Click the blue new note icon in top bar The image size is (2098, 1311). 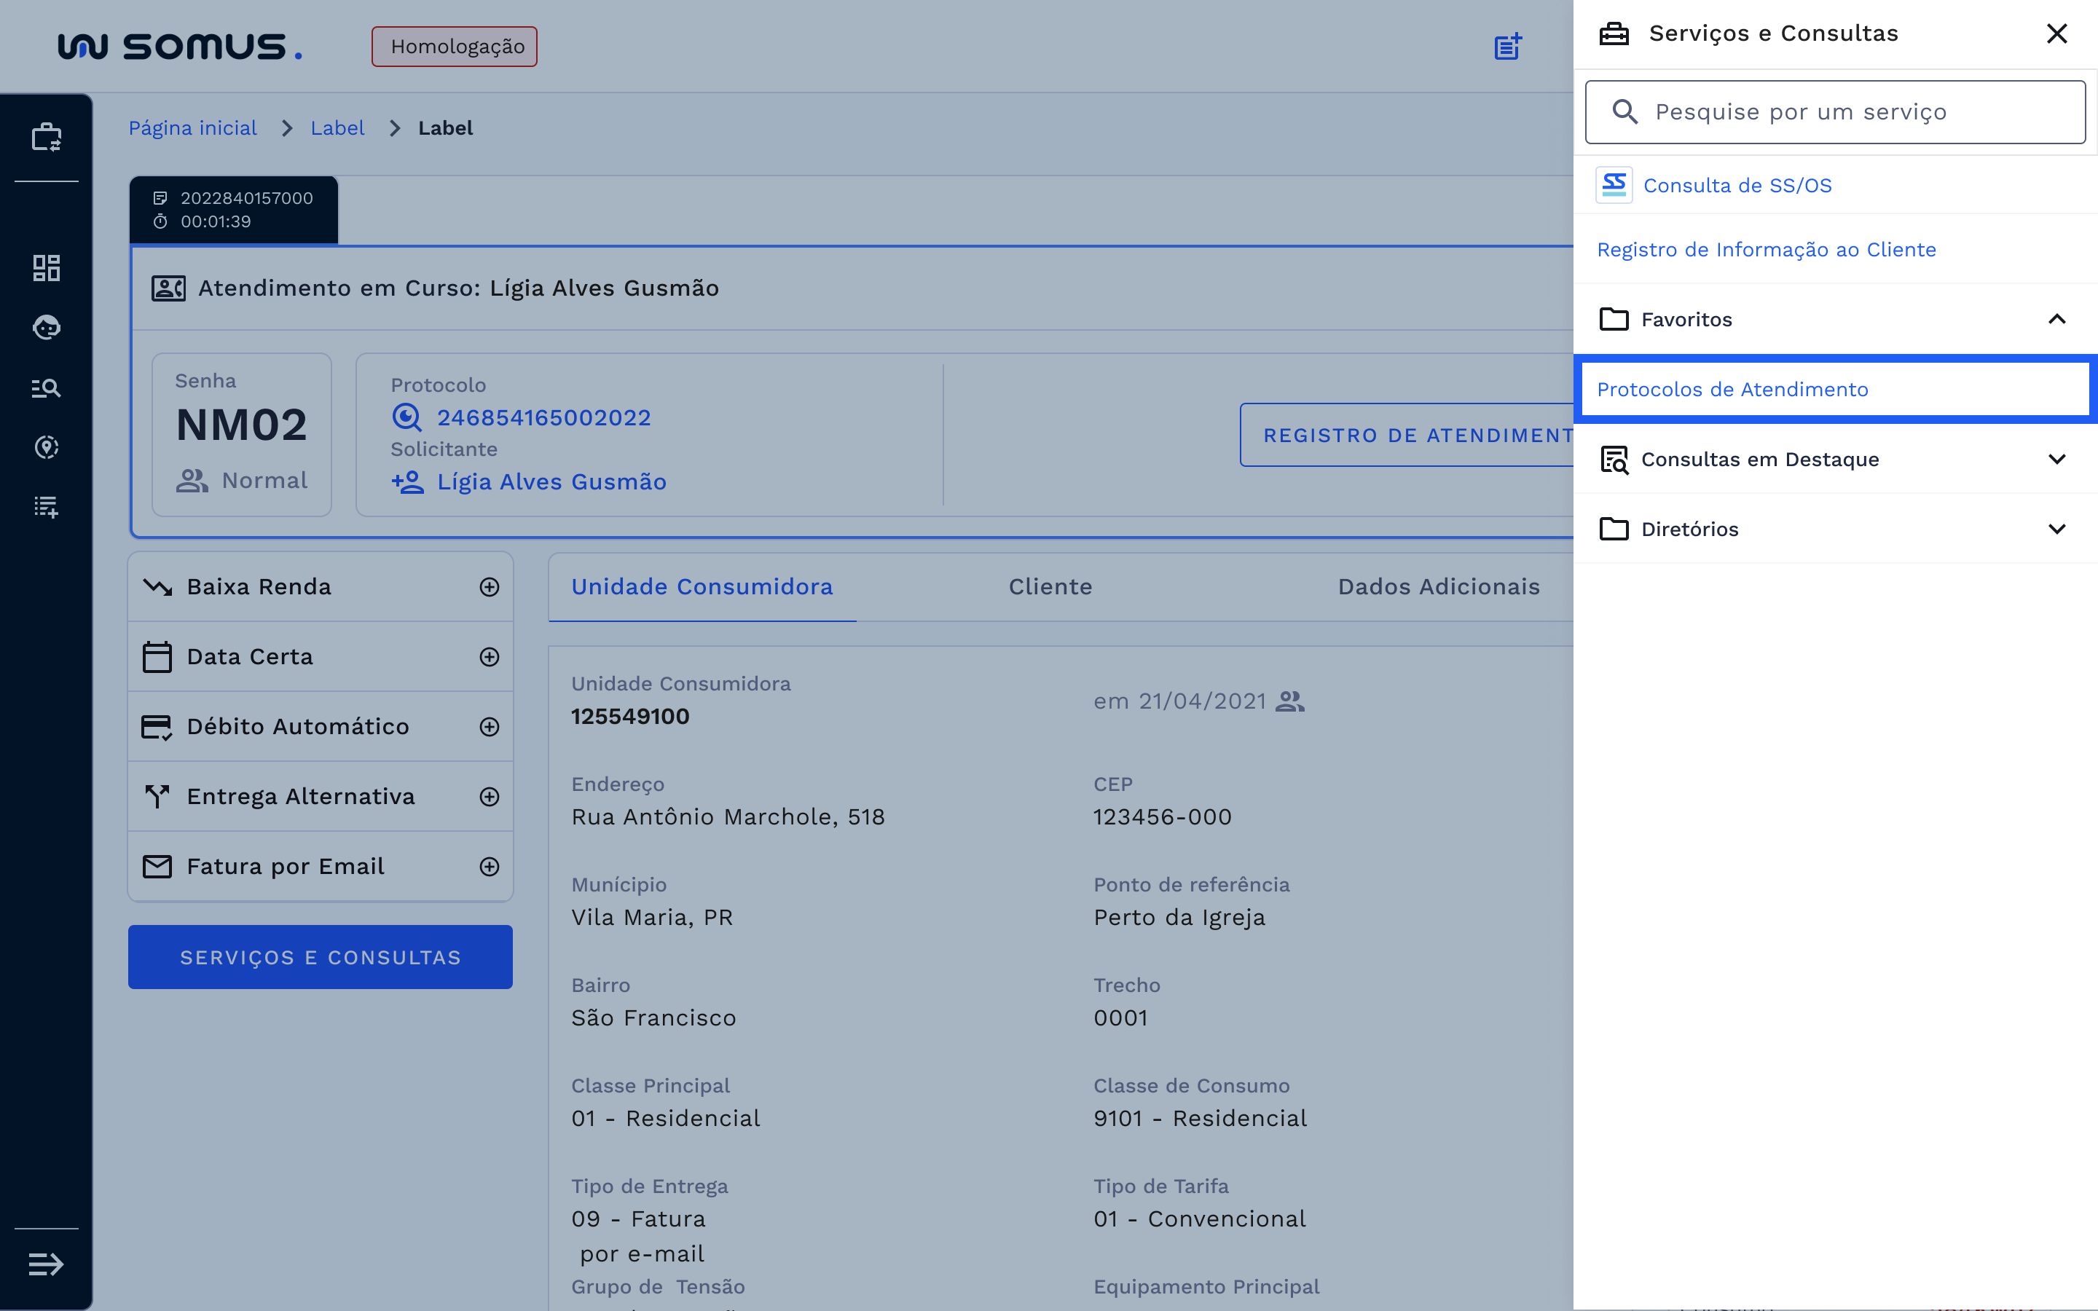pyautogui.click(x=1508, y=46)
